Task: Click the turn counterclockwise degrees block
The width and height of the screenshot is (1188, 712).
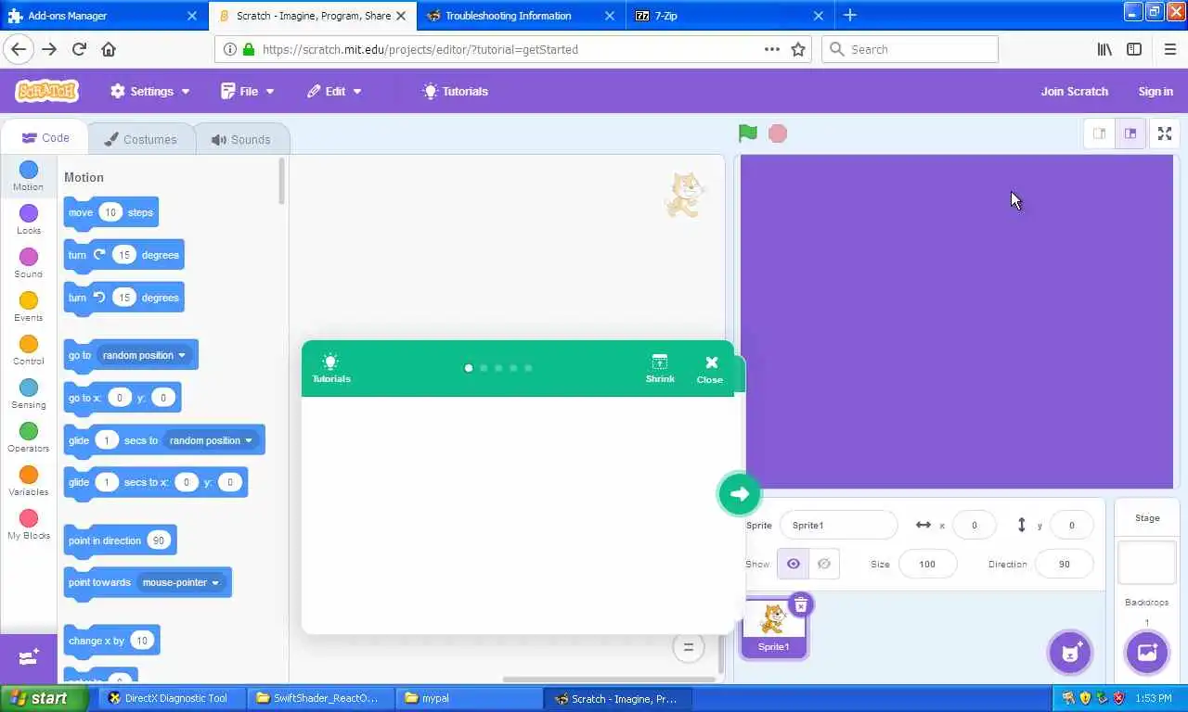Action: [x=123, y=298]
